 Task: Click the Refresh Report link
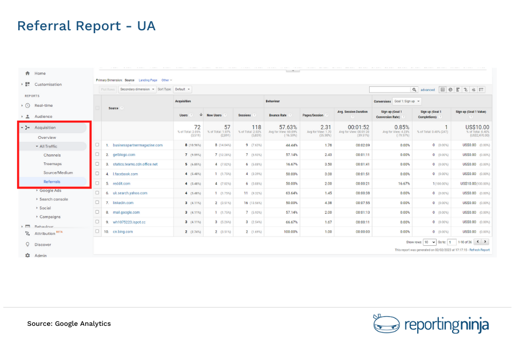tap(480, 250)
